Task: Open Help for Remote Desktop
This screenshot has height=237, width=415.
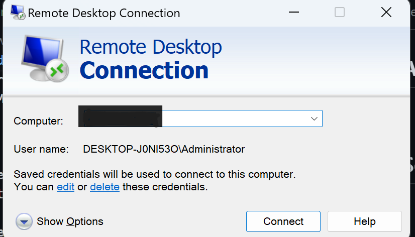Action: (x=364, y=221)
